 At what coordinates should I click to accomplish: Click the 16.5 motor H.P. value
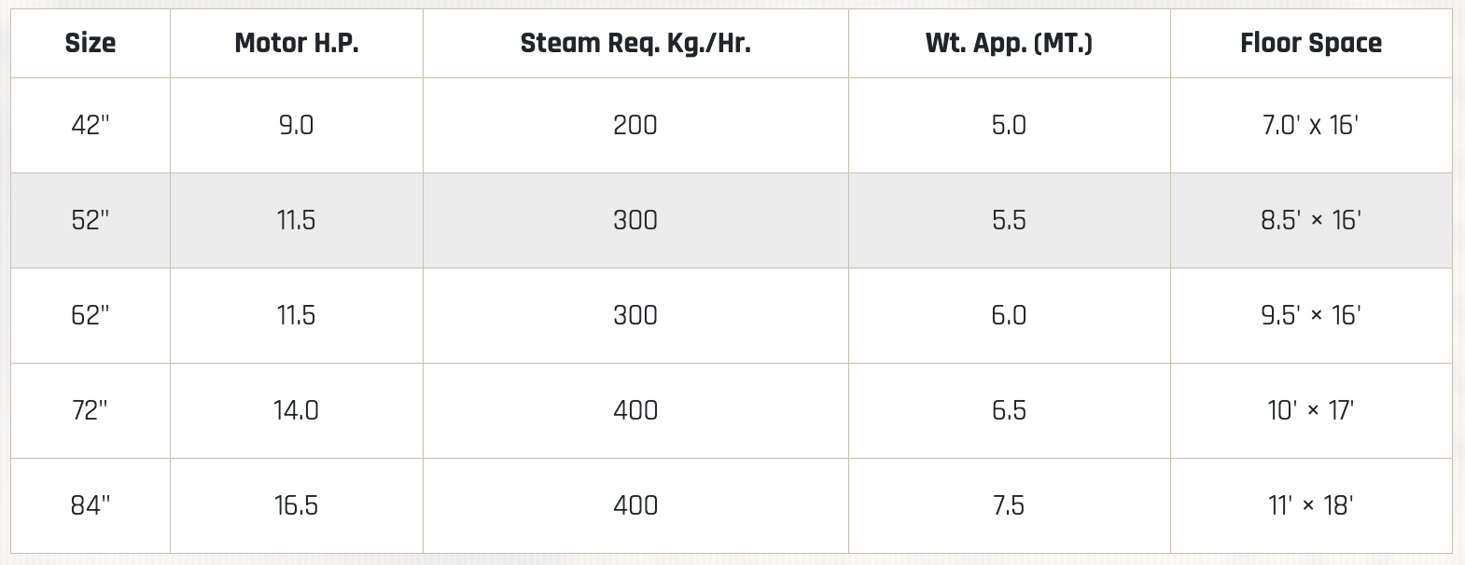pyautogui.click(x=296, y=505)
